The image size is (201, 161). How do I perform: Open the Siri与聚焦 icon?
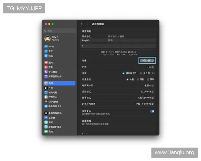pos(46,102)
